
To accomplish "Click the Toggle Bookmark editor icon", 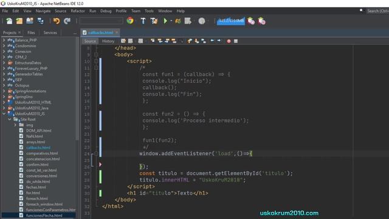I will tap(204, 41).
